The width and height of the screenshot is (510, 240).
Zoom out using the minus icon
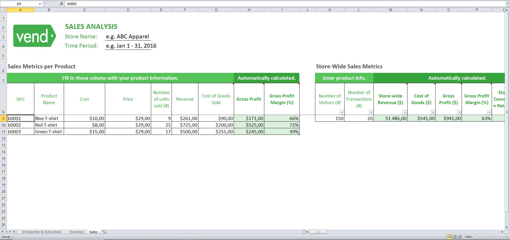tap(475, 237)
